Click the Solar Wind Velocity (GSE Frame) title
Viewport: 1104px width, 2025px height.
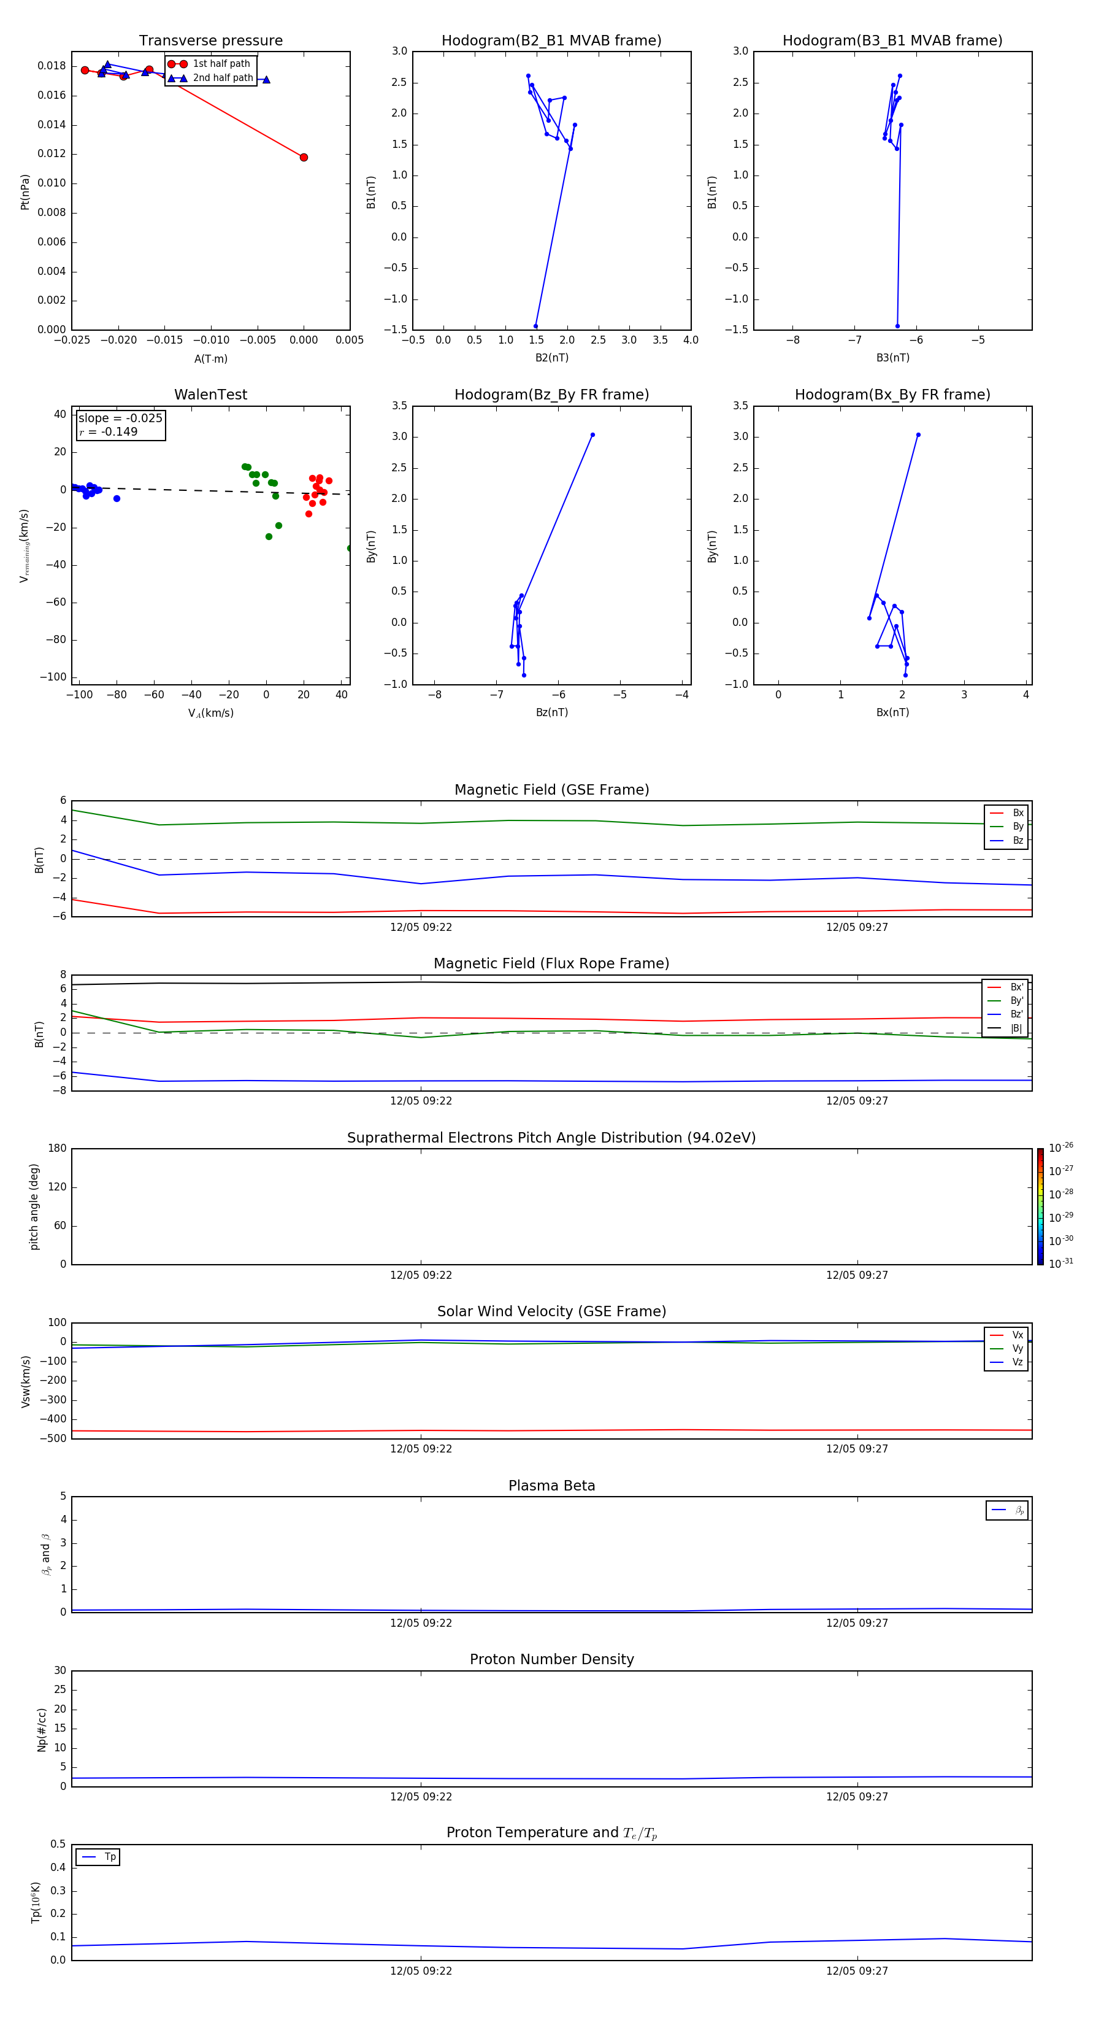click(x=551, y=1312)
